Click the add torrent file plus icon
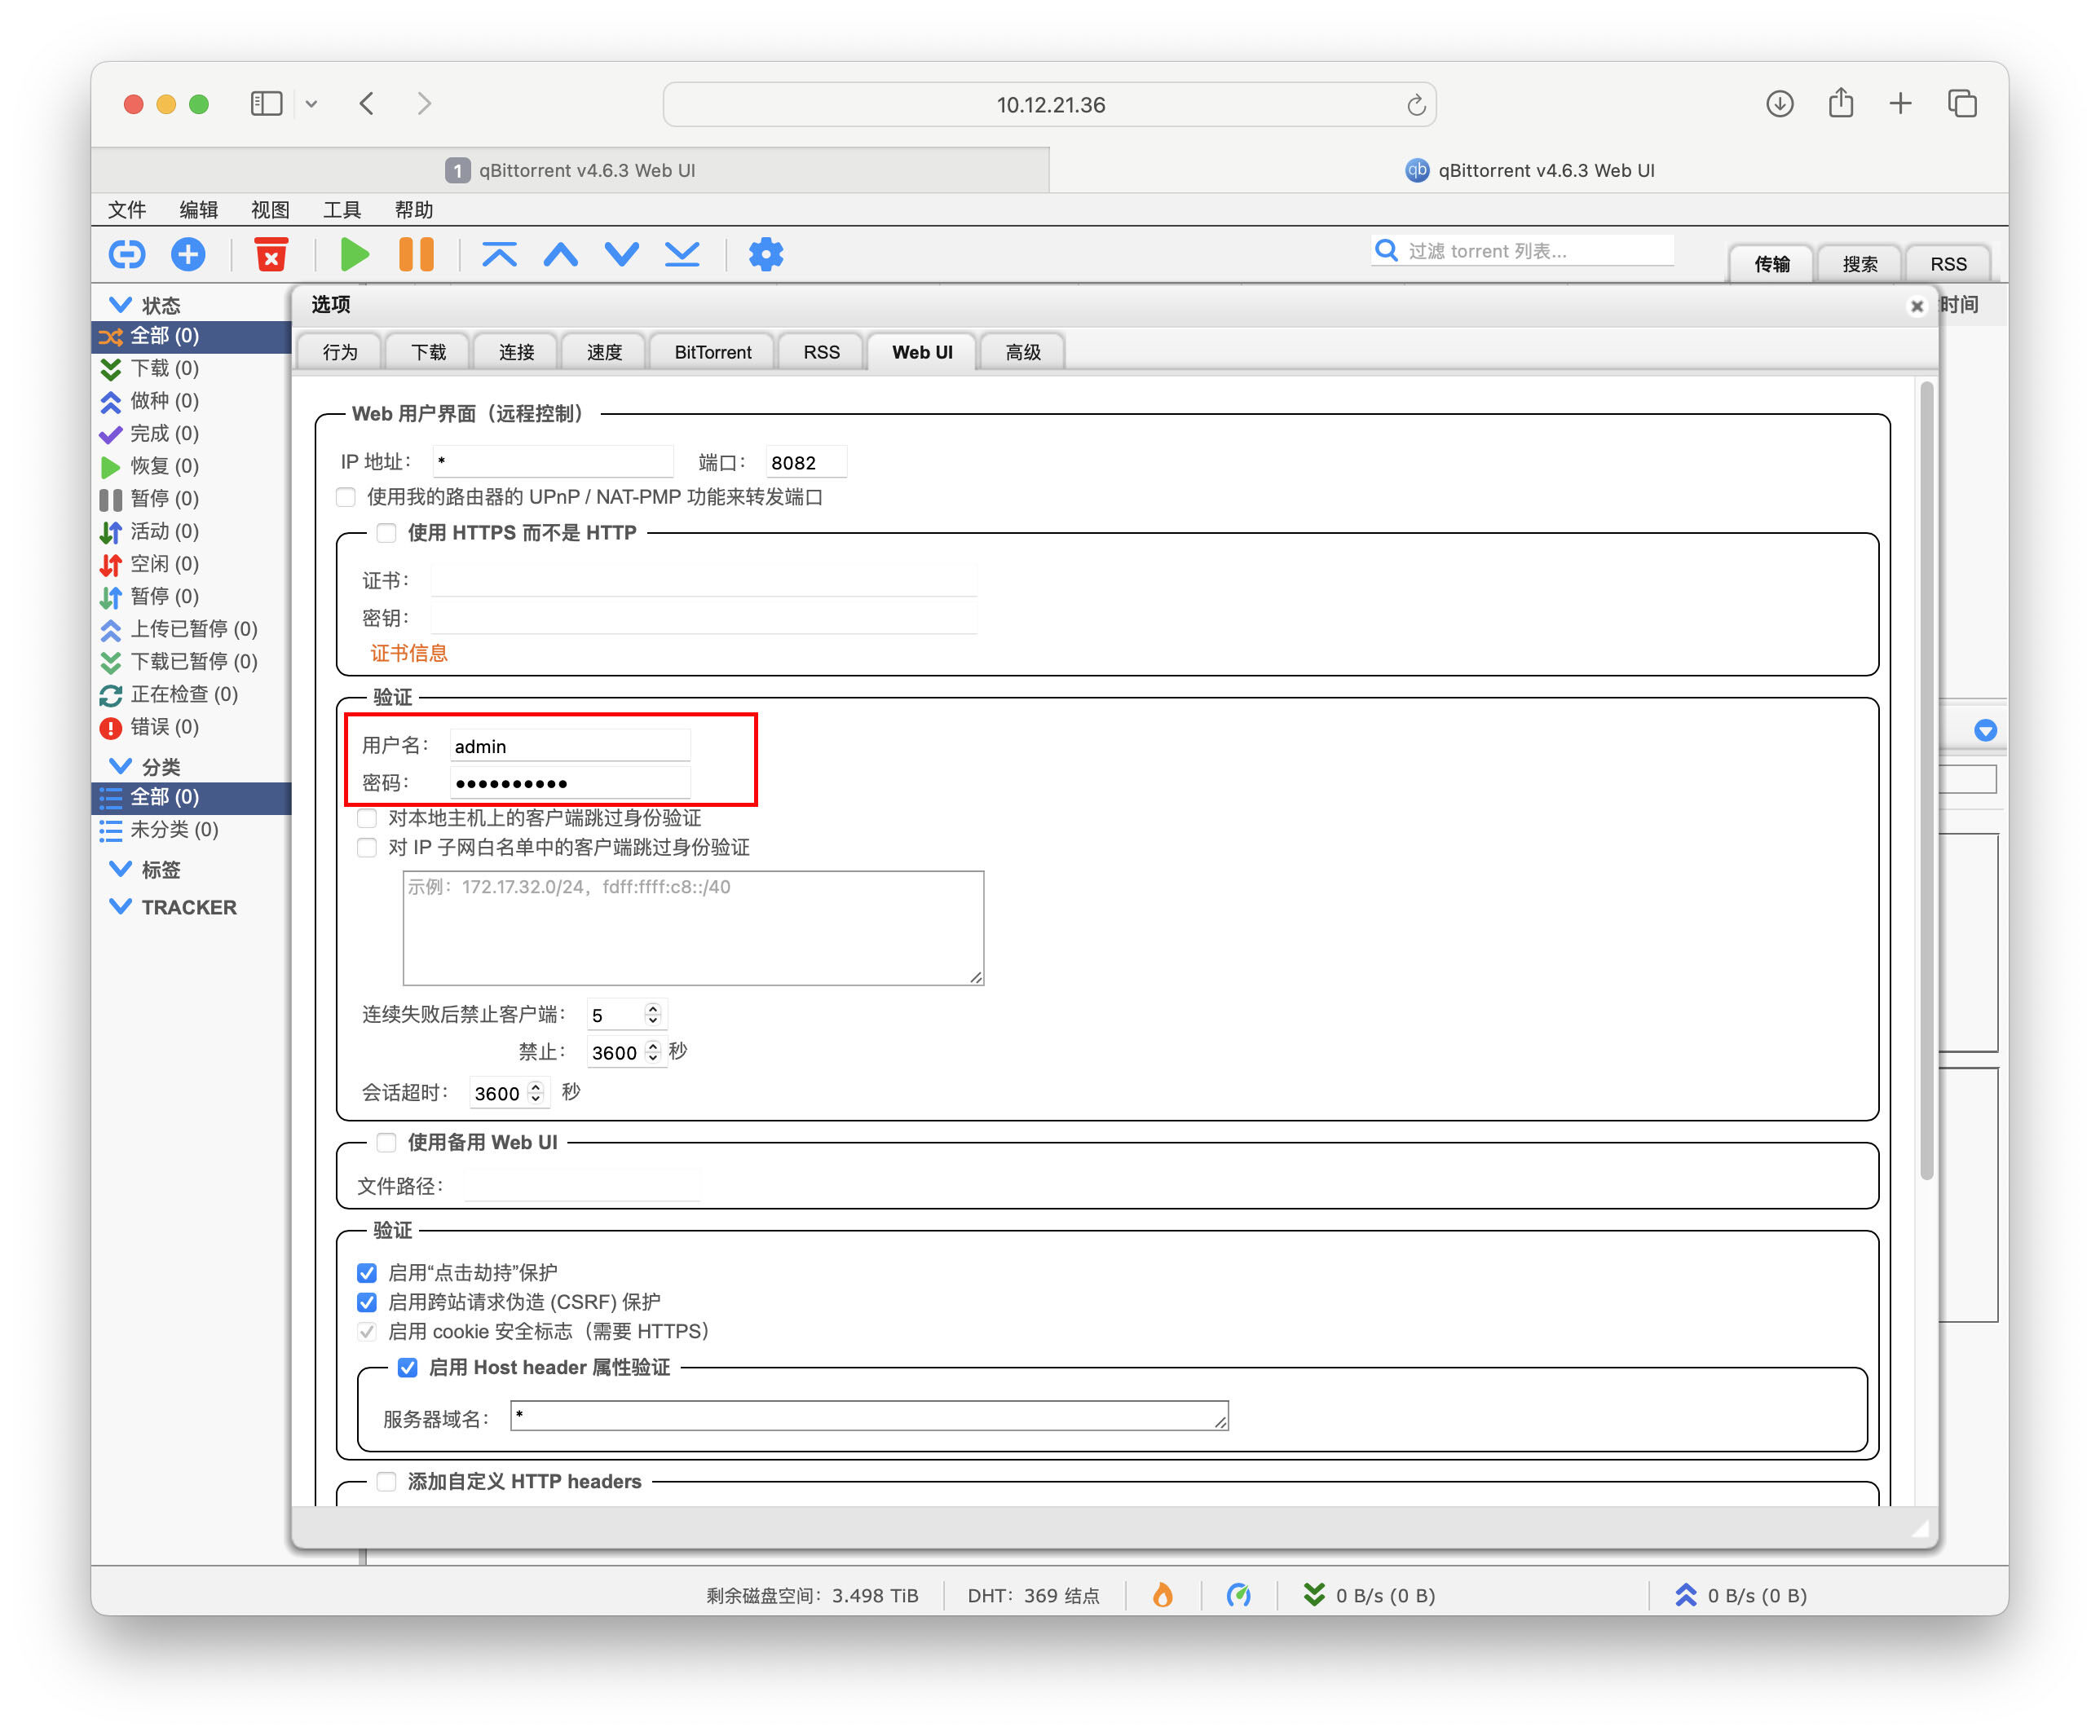 pyautogui.click(x=188, y=254)
